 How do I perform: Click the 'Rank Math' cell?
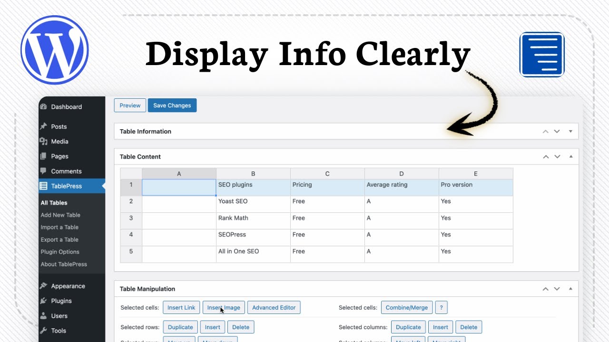pyautogui.click(x=253, y=221)
